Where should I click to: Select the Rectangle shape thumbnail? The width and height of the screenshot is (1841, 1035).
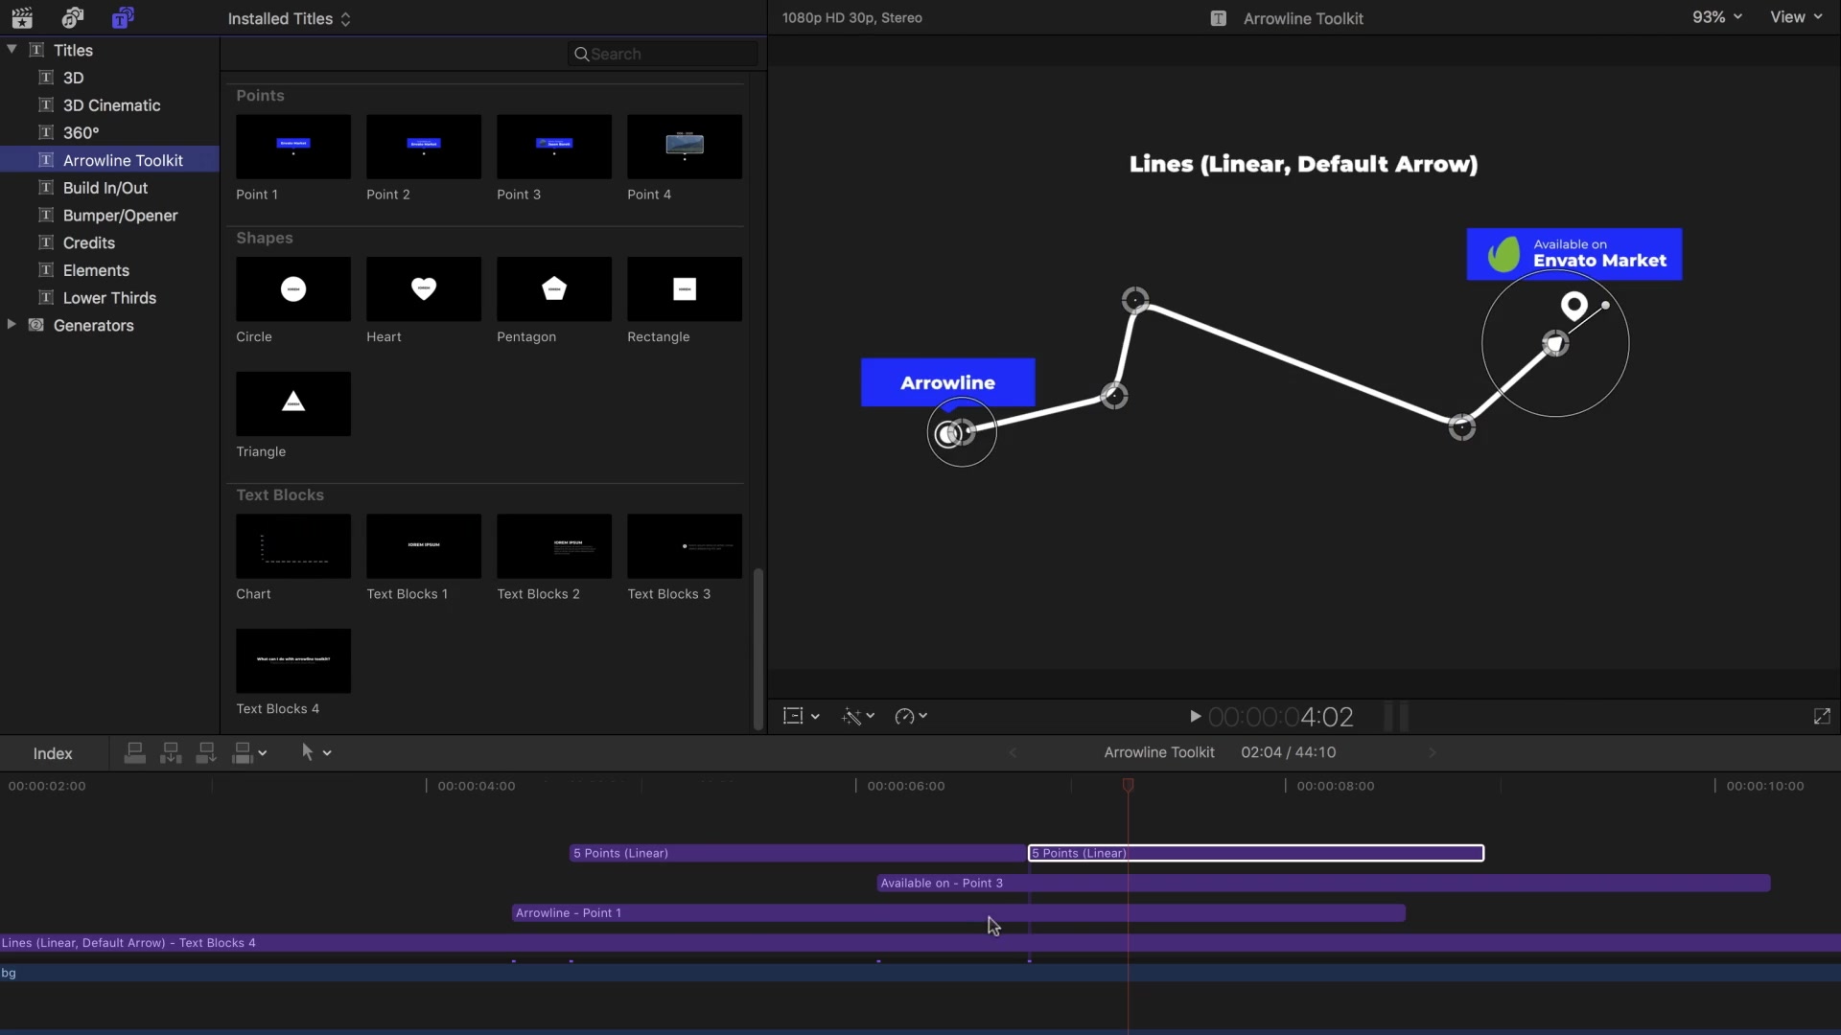click(685, 288)
